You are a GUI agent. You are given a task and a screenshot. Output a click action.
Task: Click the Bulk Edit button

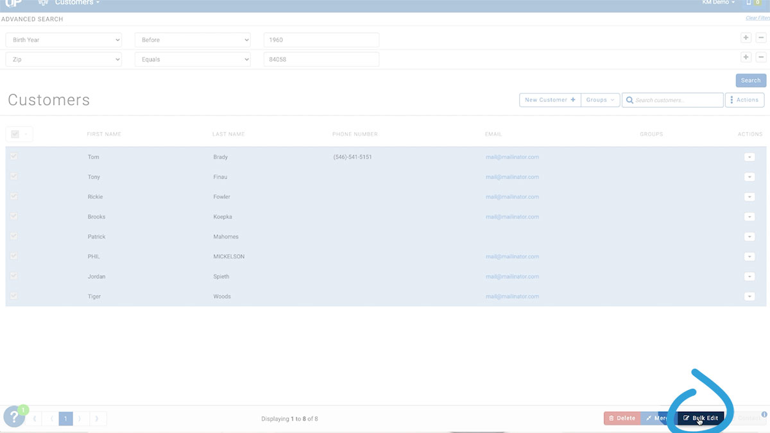point(701,418)
